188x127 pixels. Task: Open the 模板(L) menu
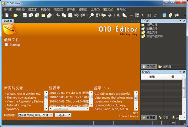point(83,9)
